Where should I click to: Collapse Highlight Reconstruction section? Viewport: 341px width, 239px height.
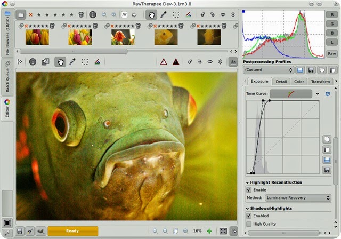coord(247,182)
